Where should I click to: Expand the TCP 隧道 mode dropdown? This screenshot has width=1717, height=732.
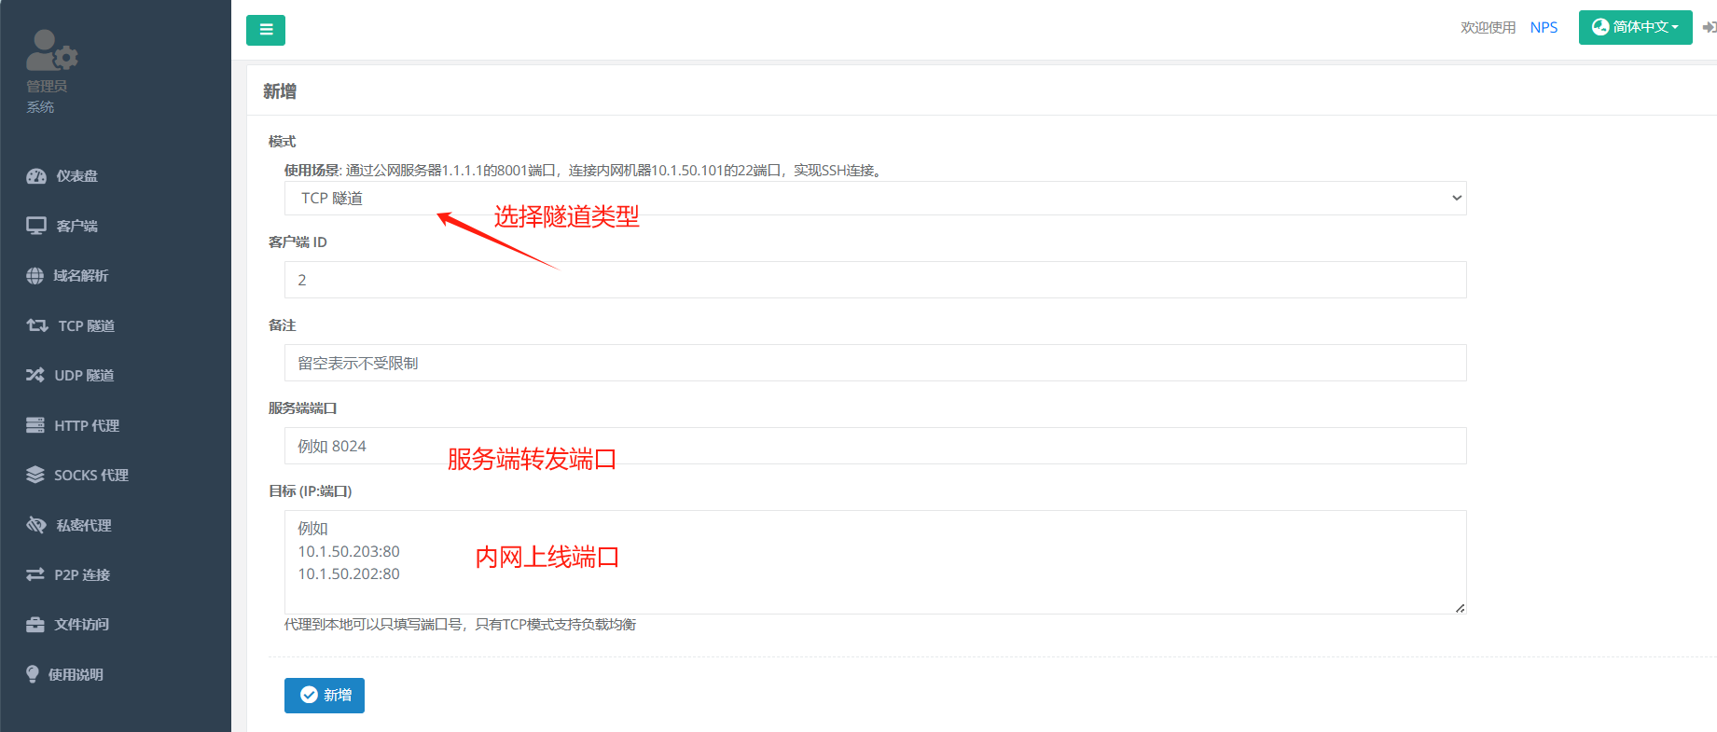[875, 198]
